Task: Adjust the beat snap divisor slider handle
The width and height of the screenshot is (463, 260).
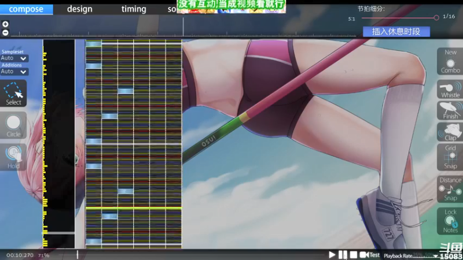Action: [436, 18]
